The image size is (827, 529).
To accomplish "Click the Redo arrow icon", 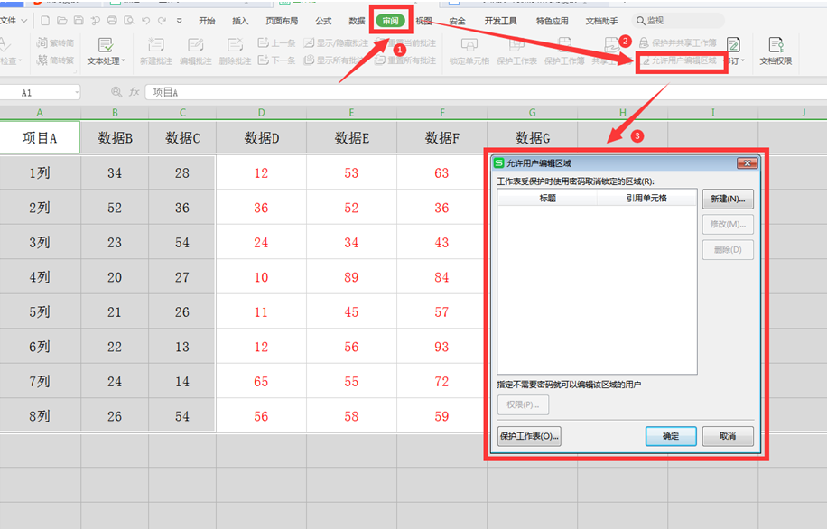I will click(162, 21).
